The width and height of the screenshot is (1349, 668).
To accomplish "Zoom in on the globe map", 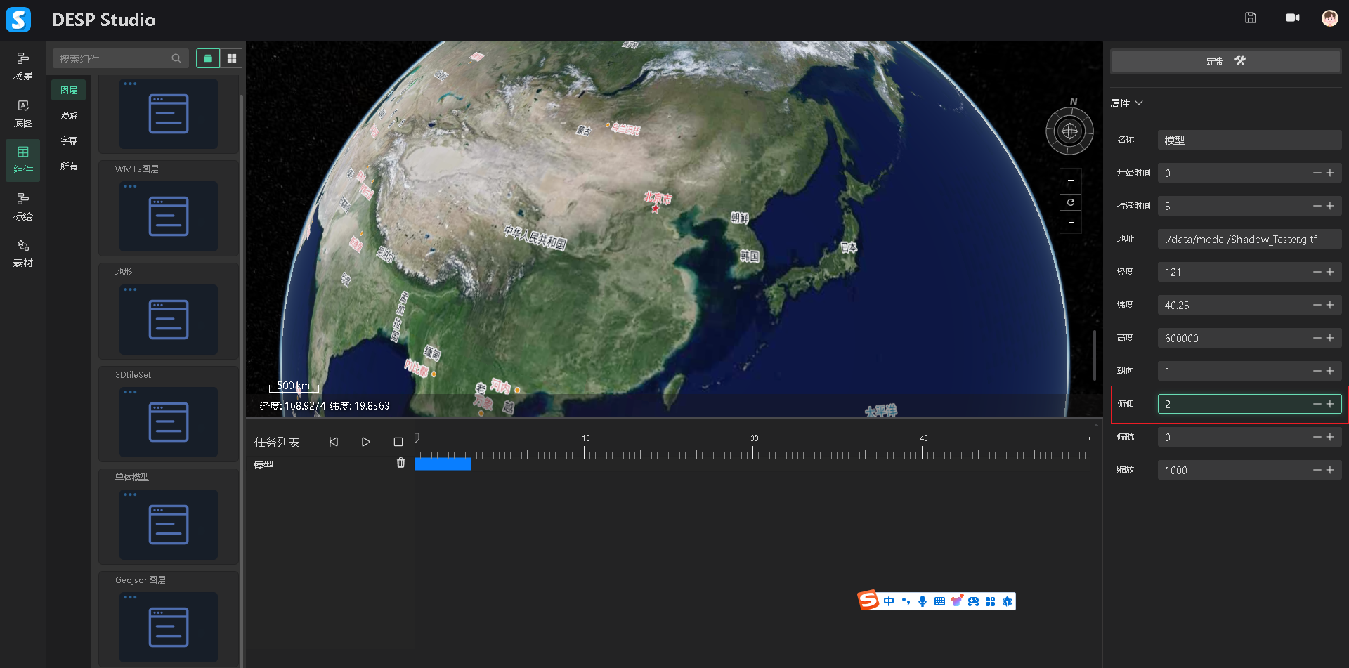I will tap(1070, 181).
